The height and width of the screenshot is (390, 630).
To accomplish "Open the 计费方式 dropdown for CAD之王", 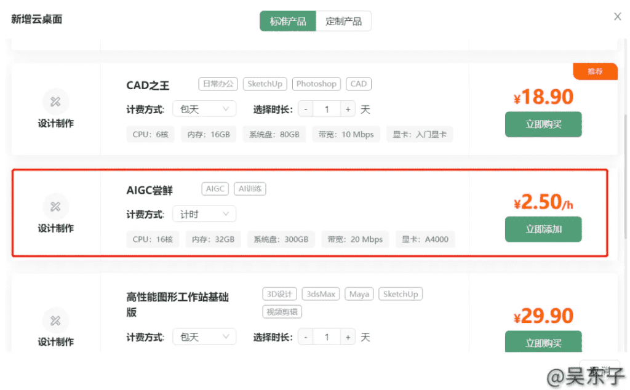I will (x=204, y=109).
